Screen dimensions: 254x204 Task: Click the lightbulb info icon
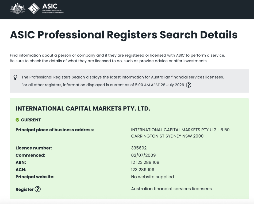click(x=15, y=77)
